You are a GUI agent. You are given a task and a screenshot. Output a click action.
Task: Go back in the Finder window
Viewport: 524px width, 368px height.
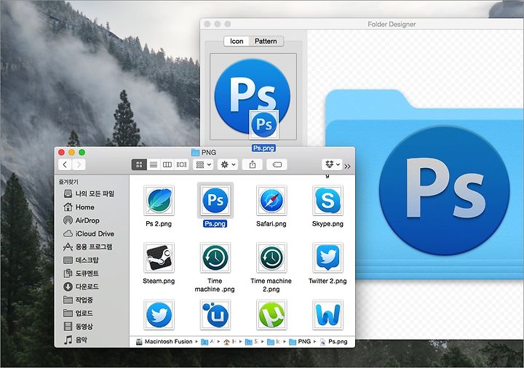pos(65,164)
